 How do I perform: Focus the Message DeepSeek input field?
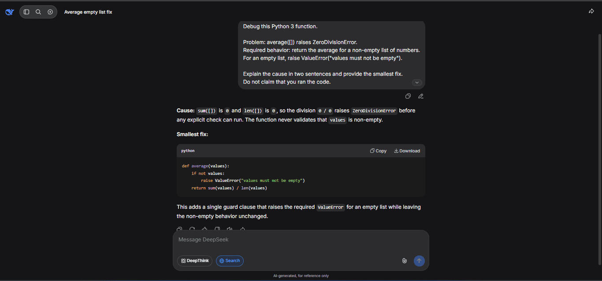tap(301, 240)
